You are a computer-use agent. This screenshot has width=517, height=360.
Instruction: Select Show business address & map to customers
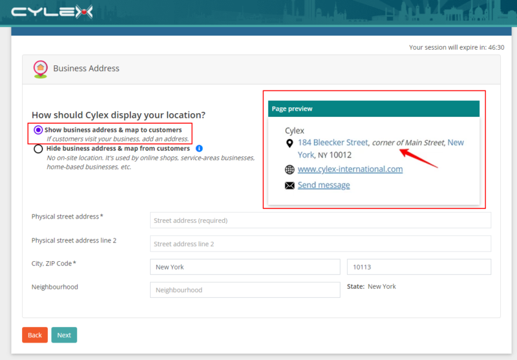coord(38,130)
